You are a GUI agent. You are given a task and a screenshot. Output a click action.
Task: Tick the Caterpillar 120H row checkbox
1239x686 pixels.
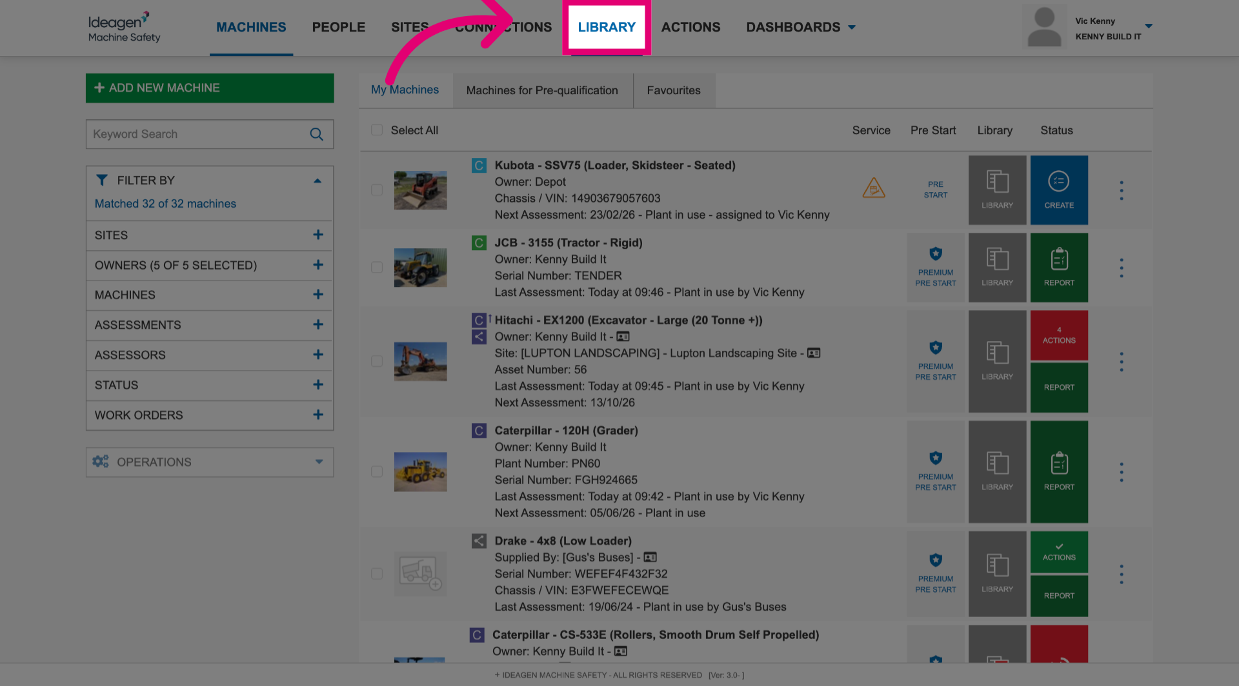coord(377,471)
